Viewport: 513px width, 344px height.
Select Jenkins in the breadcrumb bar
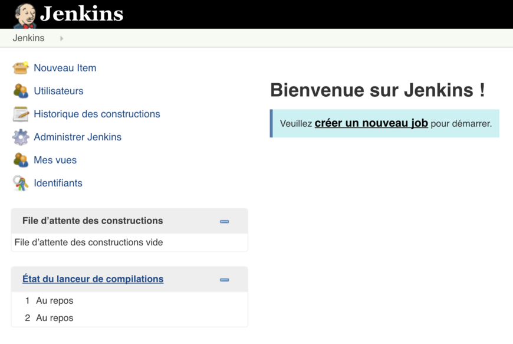pos(28,38)
